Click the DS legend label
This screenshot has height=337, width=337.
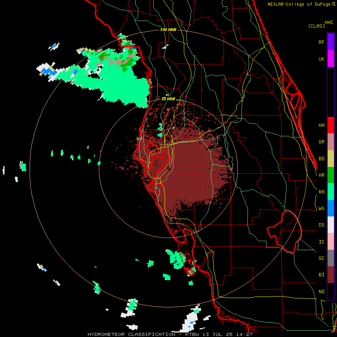(x=321, y=225)
